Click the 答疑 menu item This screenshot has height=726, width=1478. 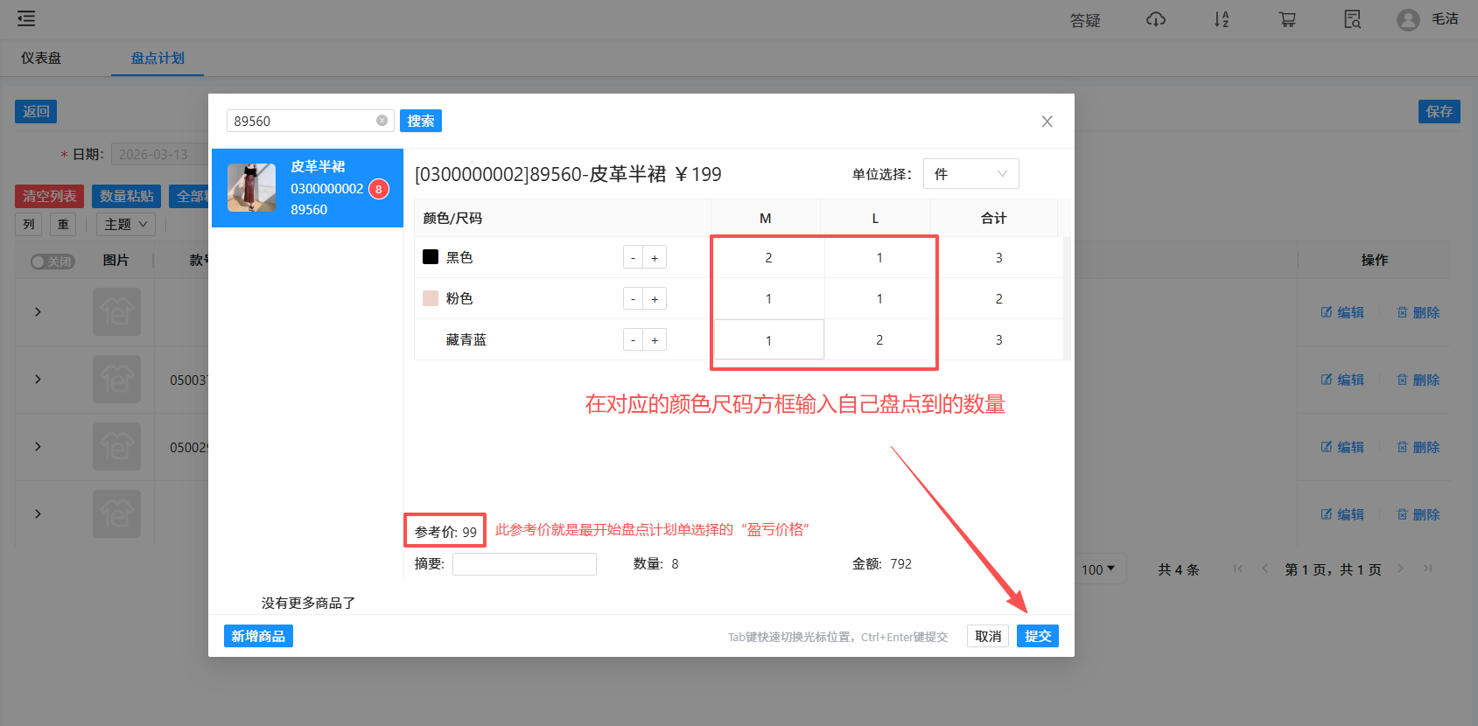pos(1085,19)
